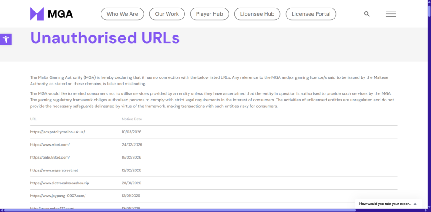Click the Licensee Portal button

point(311,14)
